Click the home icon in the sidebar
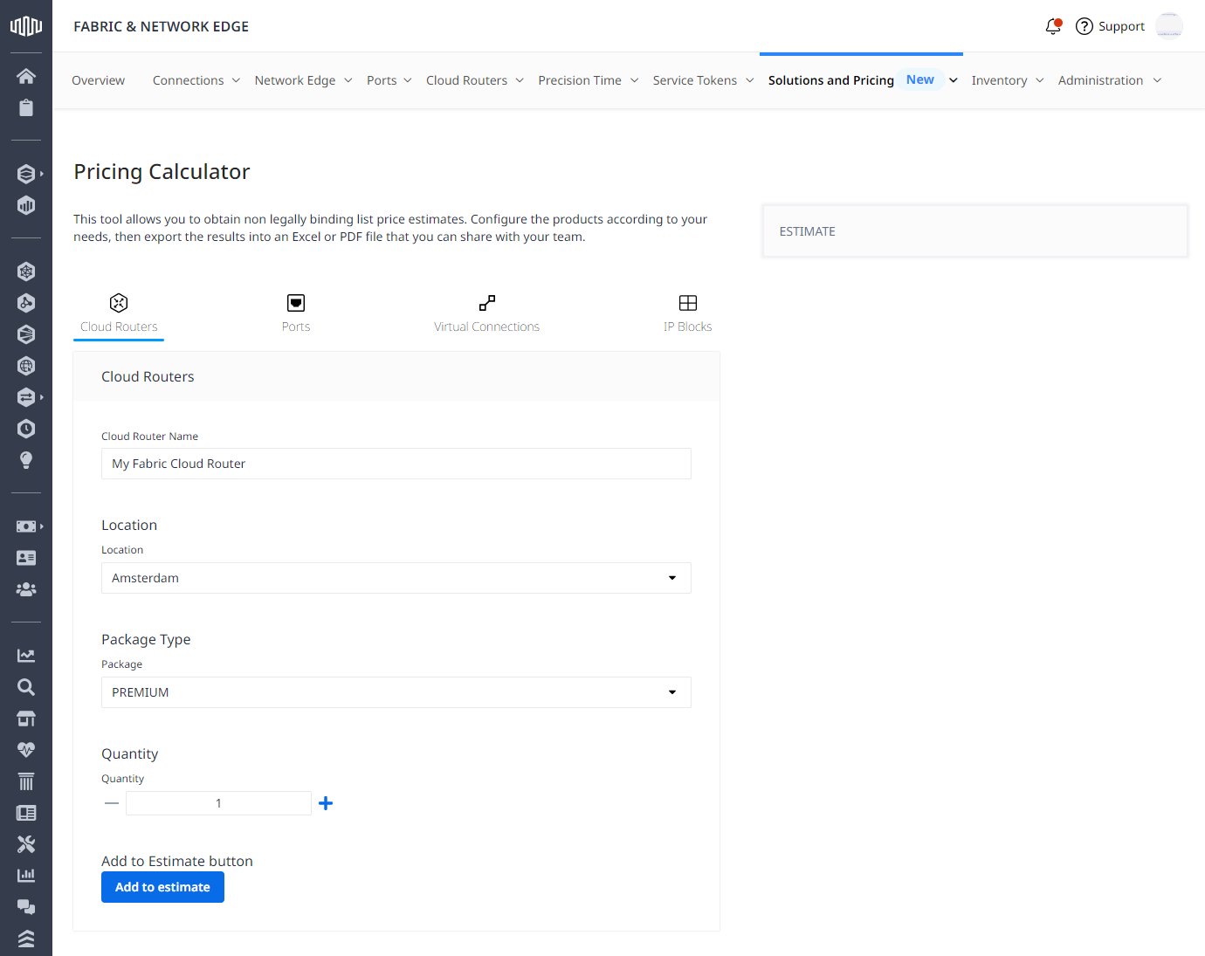 (x=26, y=76)
